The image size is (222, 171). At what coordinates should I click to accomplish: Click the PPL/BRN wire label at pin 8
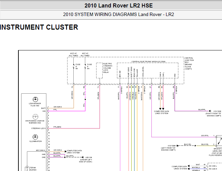[57, 127]
